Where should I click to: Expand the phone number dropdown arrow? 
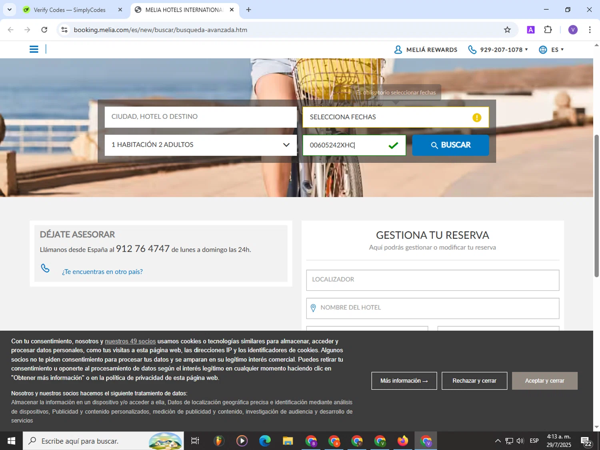tap(526, 50)
